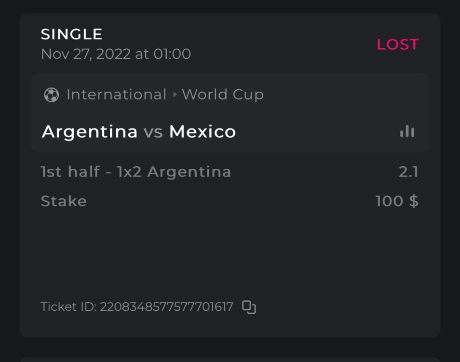Click empty space below the Stake row
This screenshot has height=362, width=460.
pyautogui.click(x=230, y=251)
